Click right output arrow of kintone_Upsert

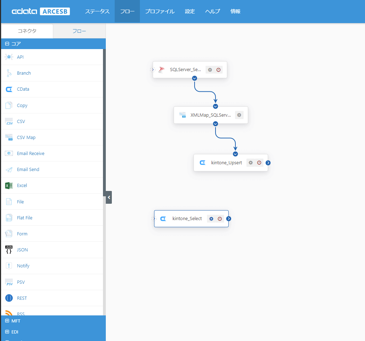(x=268, y=163)
